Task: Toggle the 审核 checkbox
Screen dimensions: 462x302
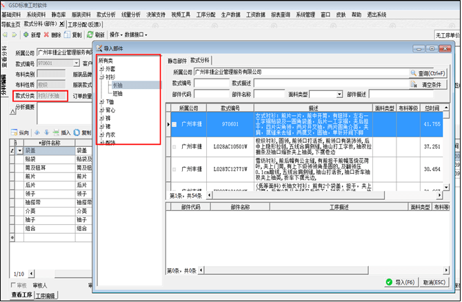Action: tap(13, 285)
